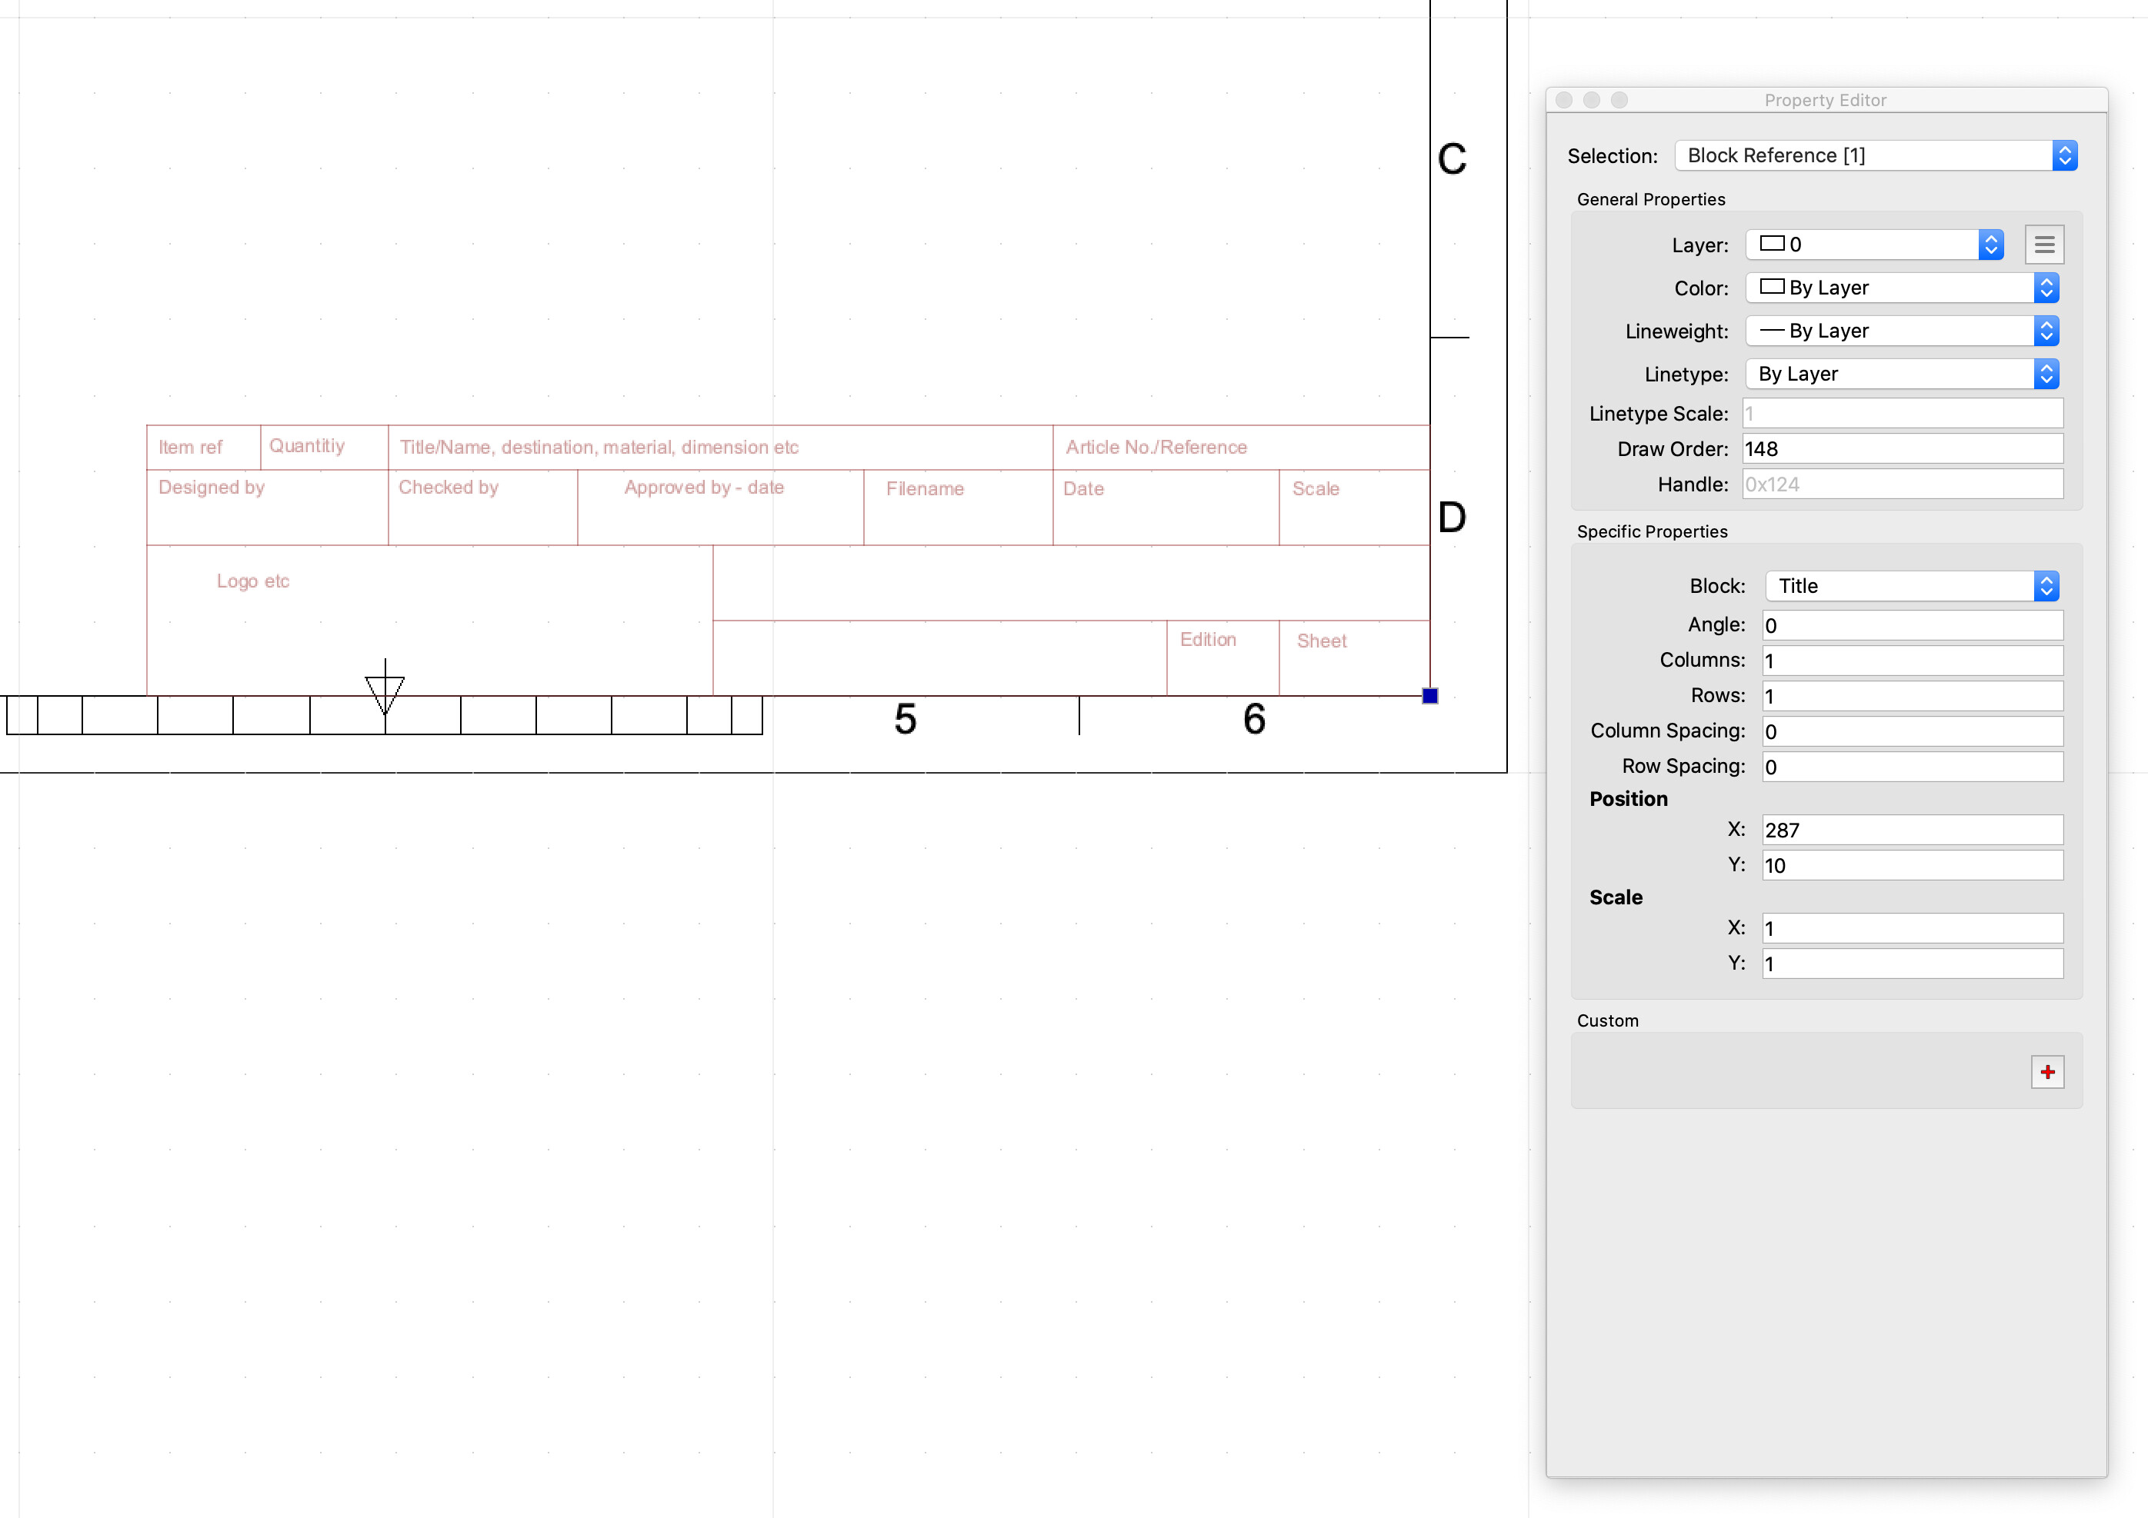Open the Selection dropdown
Viewport: 2148px width, 1518px height.
point(1876,155)
